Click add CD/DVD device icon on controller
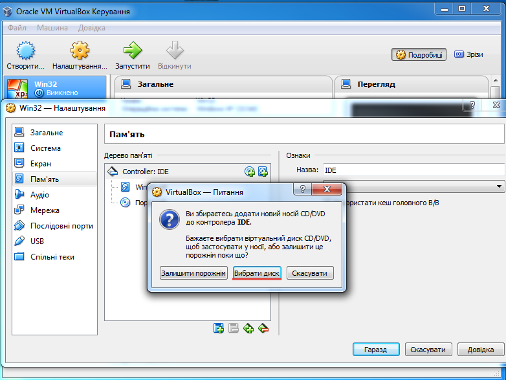Screen dimensions: 506x380 click(250, 172)
